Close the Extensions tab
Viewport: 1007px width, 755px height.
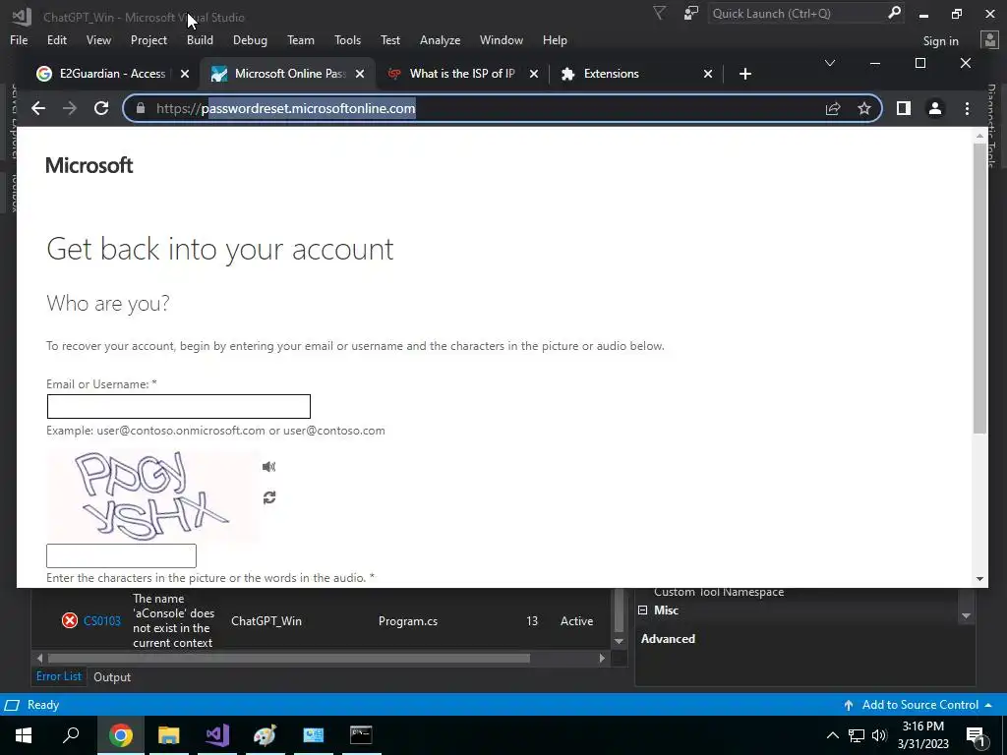coord(708,74)
